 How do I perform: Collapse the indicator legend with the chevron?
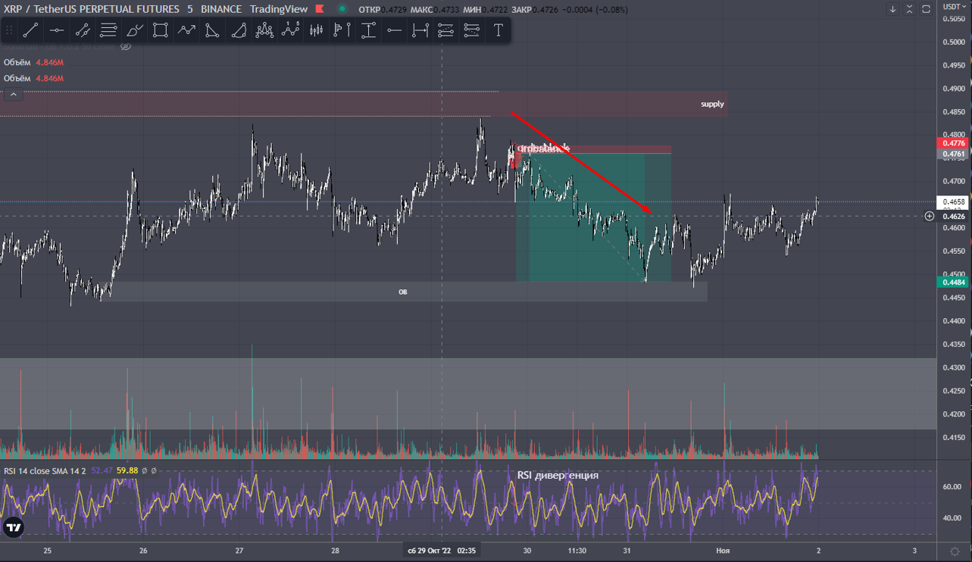[14, 95]
